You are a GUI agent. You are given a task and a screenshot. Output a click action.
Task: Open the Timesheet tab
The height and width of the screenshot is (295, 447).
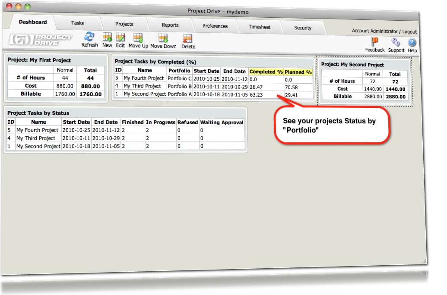(x=260, y=27)
